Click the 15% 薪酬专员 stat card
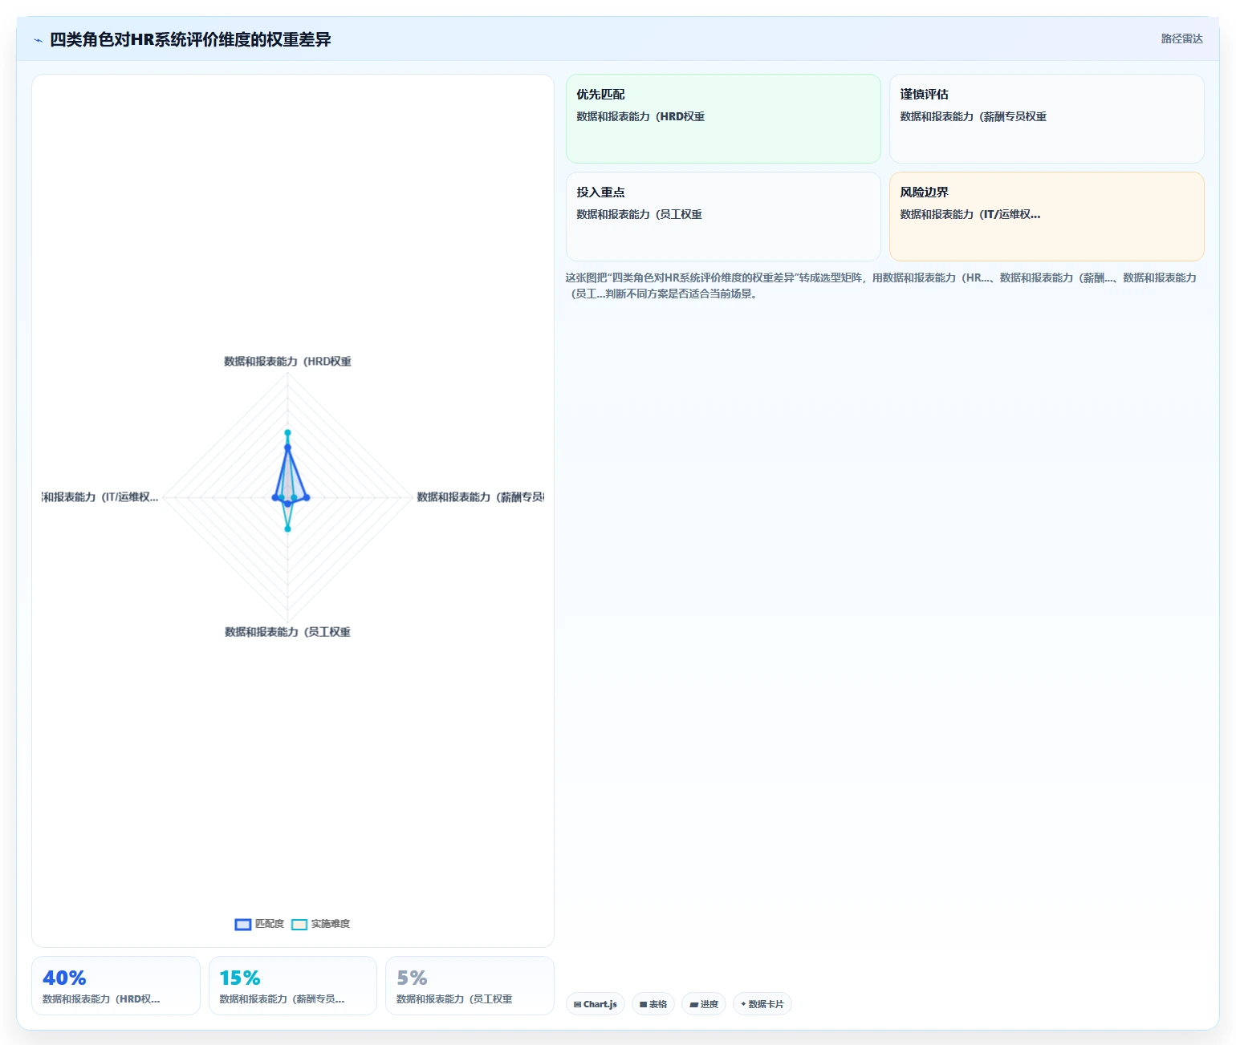The height and width of the screenshot is (1045, 1236). click(293, 986)
